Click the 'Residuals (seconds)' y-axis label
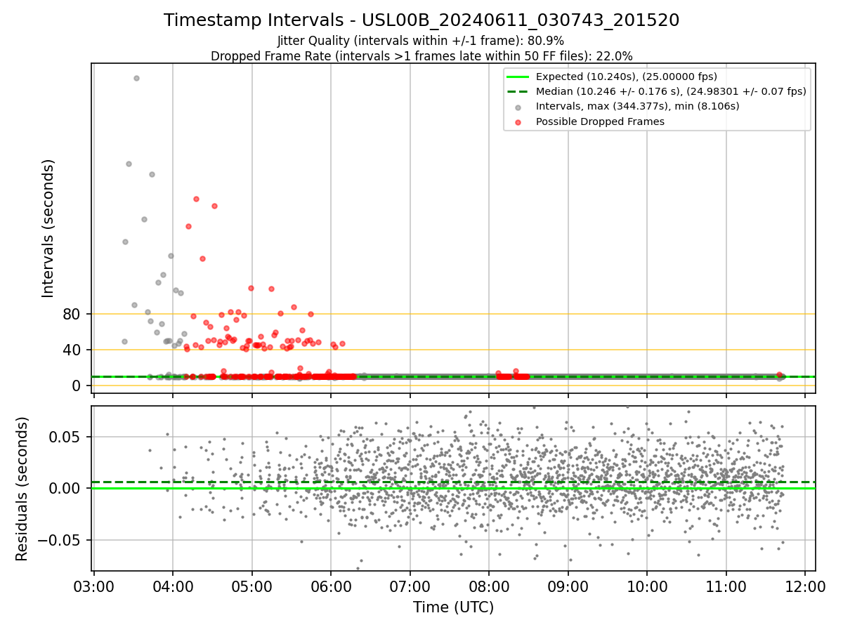Screen dimensions: 843x632 pyautogui.click(x=22, y=489)
